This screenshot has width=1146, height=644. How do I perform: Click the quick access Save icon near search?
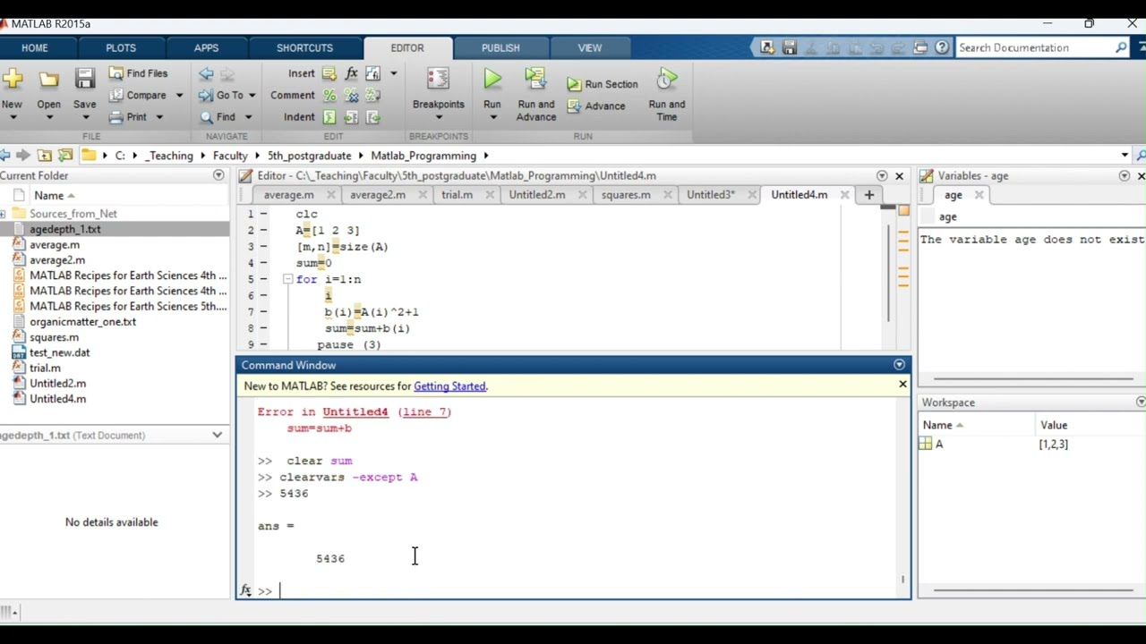point(789,47)
